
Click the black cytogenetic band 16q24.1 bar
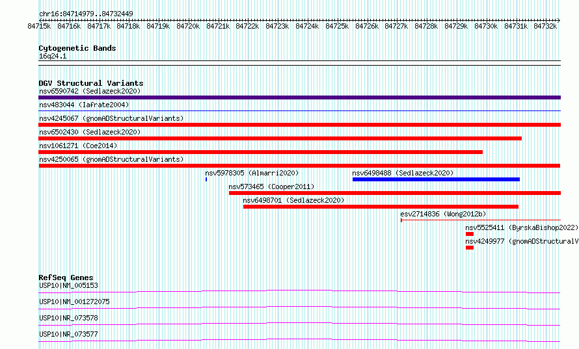(299, 63)
